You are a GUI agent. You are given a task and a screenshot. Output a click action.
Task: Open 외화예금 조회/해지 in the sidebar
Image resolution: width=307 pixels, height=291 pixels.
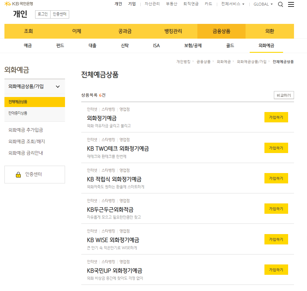pos(27,142)
